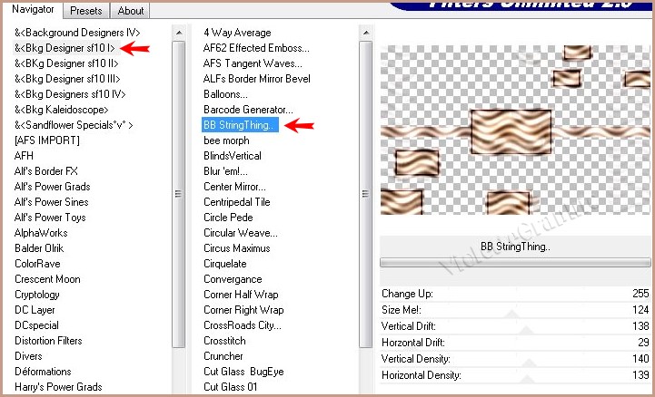Screen dimensions: 655x397
Task: Click the filter list scrollbar
Action: [x=365, y=192]
